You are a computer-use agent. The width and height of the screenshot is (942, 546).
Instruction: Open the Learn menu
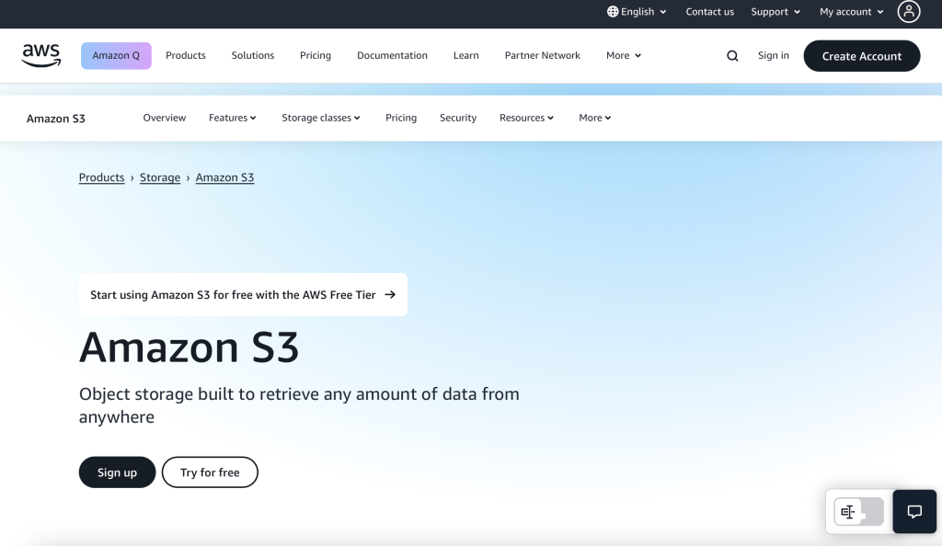tap(466, 55)
